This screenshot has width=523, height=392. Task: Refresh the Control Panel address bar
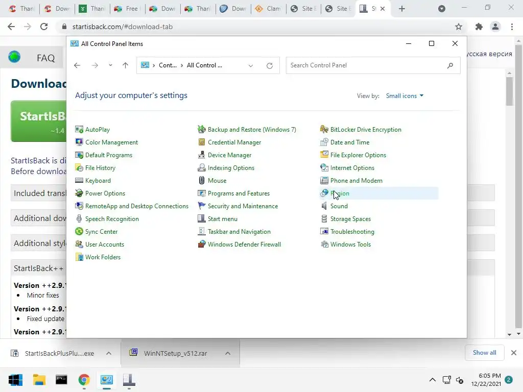tap(270, 65)
